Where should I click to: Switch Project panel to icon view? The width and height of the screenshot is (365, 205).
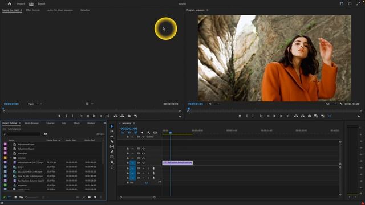point(15,197)
